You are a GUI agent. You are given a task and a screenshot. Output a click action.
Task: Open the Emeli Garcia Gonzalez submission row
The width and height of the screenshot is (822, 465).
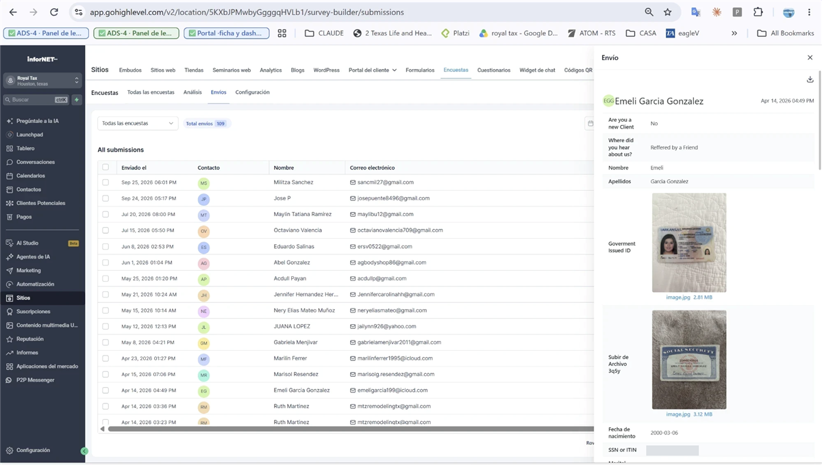(346, 390)
